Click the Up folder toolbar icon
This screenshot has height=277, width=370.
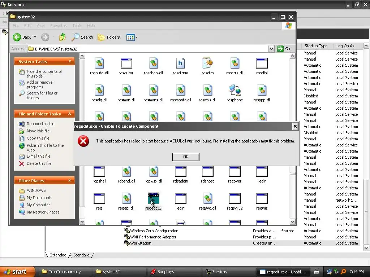pos(63,37)
